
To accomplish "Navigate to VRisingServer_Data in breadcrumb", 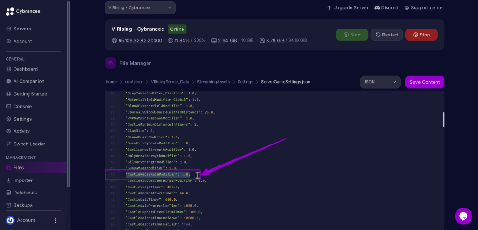I will pyautogui.click(x=170, y=82).
